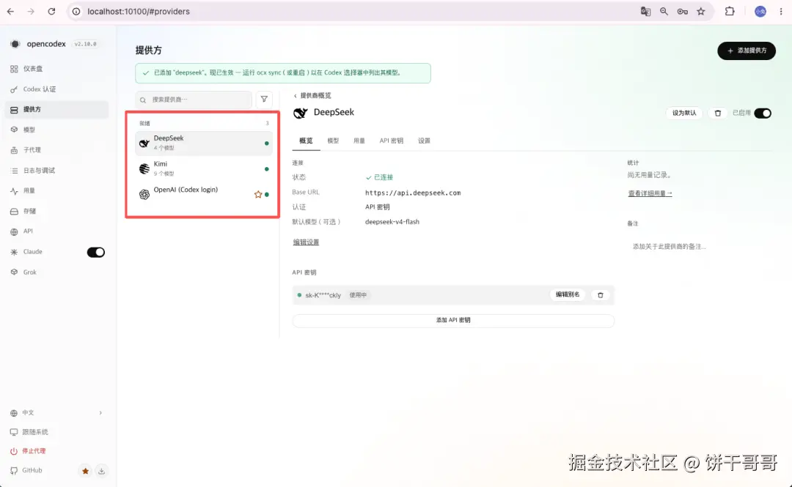
Task: Open the browser three-dot menu
Action: (781, 11)
